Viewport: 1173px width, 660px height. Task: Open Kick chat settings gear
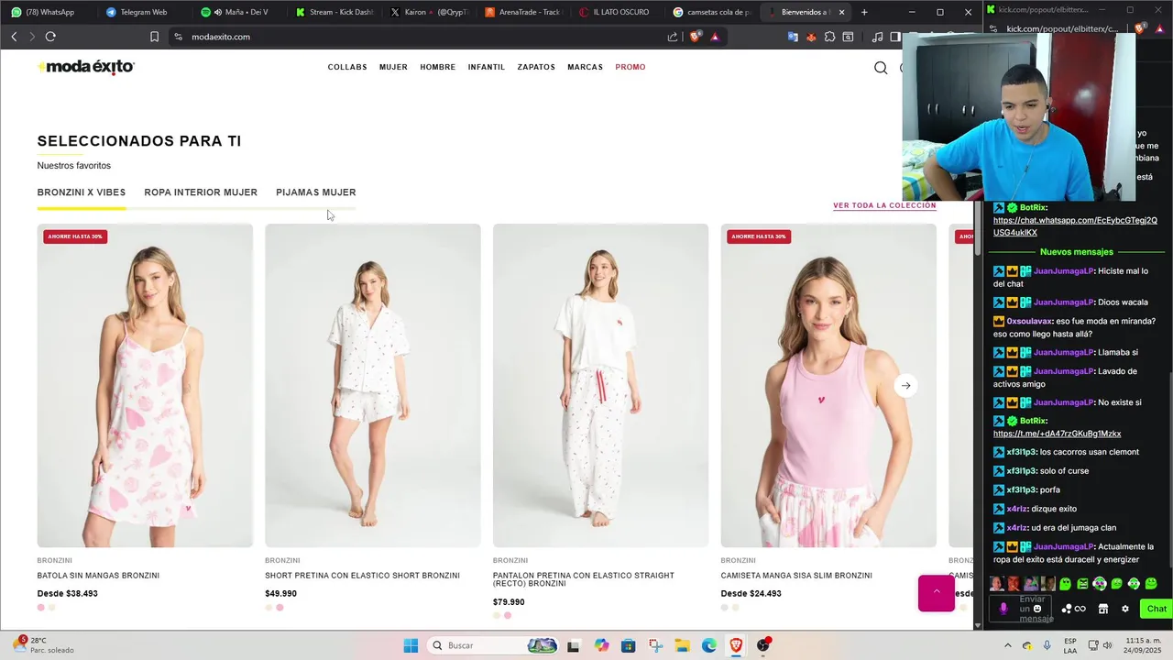click(x=1125, y=609)
